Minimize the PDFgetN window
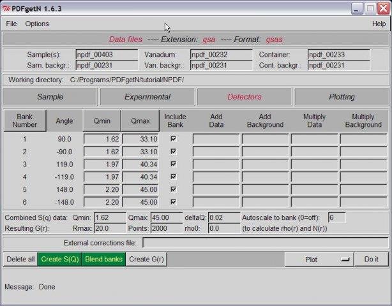 357,8
